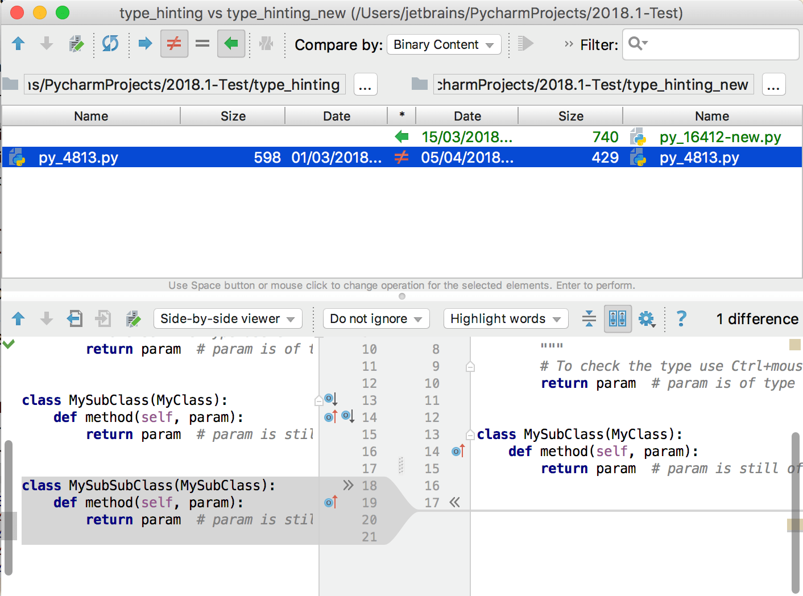Browse for the left type_hinting folder
803x596 pixels.
(365, 84)
